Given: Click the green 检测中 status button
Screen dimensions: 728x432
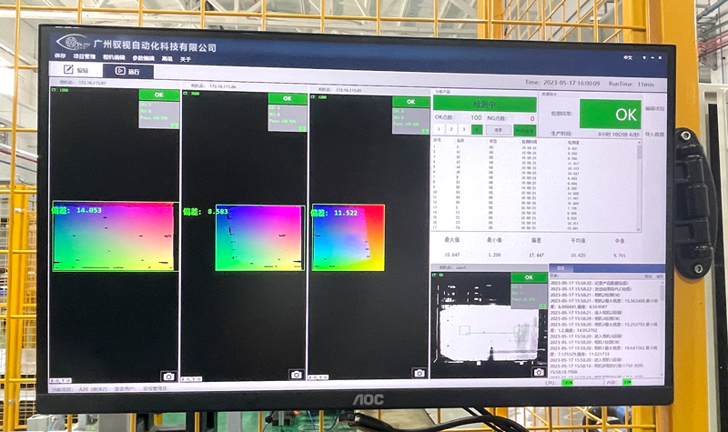Looking at the screenshot, I should [x=485, y=105].
